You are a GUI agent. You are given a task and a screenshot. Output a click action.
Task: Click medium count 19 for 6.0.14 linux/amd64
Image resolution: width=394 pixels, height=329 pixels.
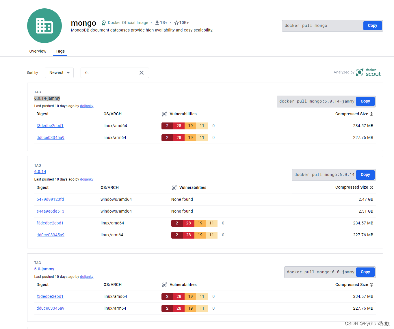[x=200, y=223]
